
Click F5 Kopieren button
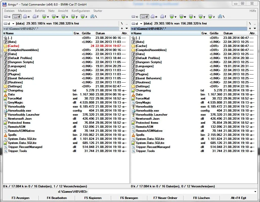coord(93,198)
